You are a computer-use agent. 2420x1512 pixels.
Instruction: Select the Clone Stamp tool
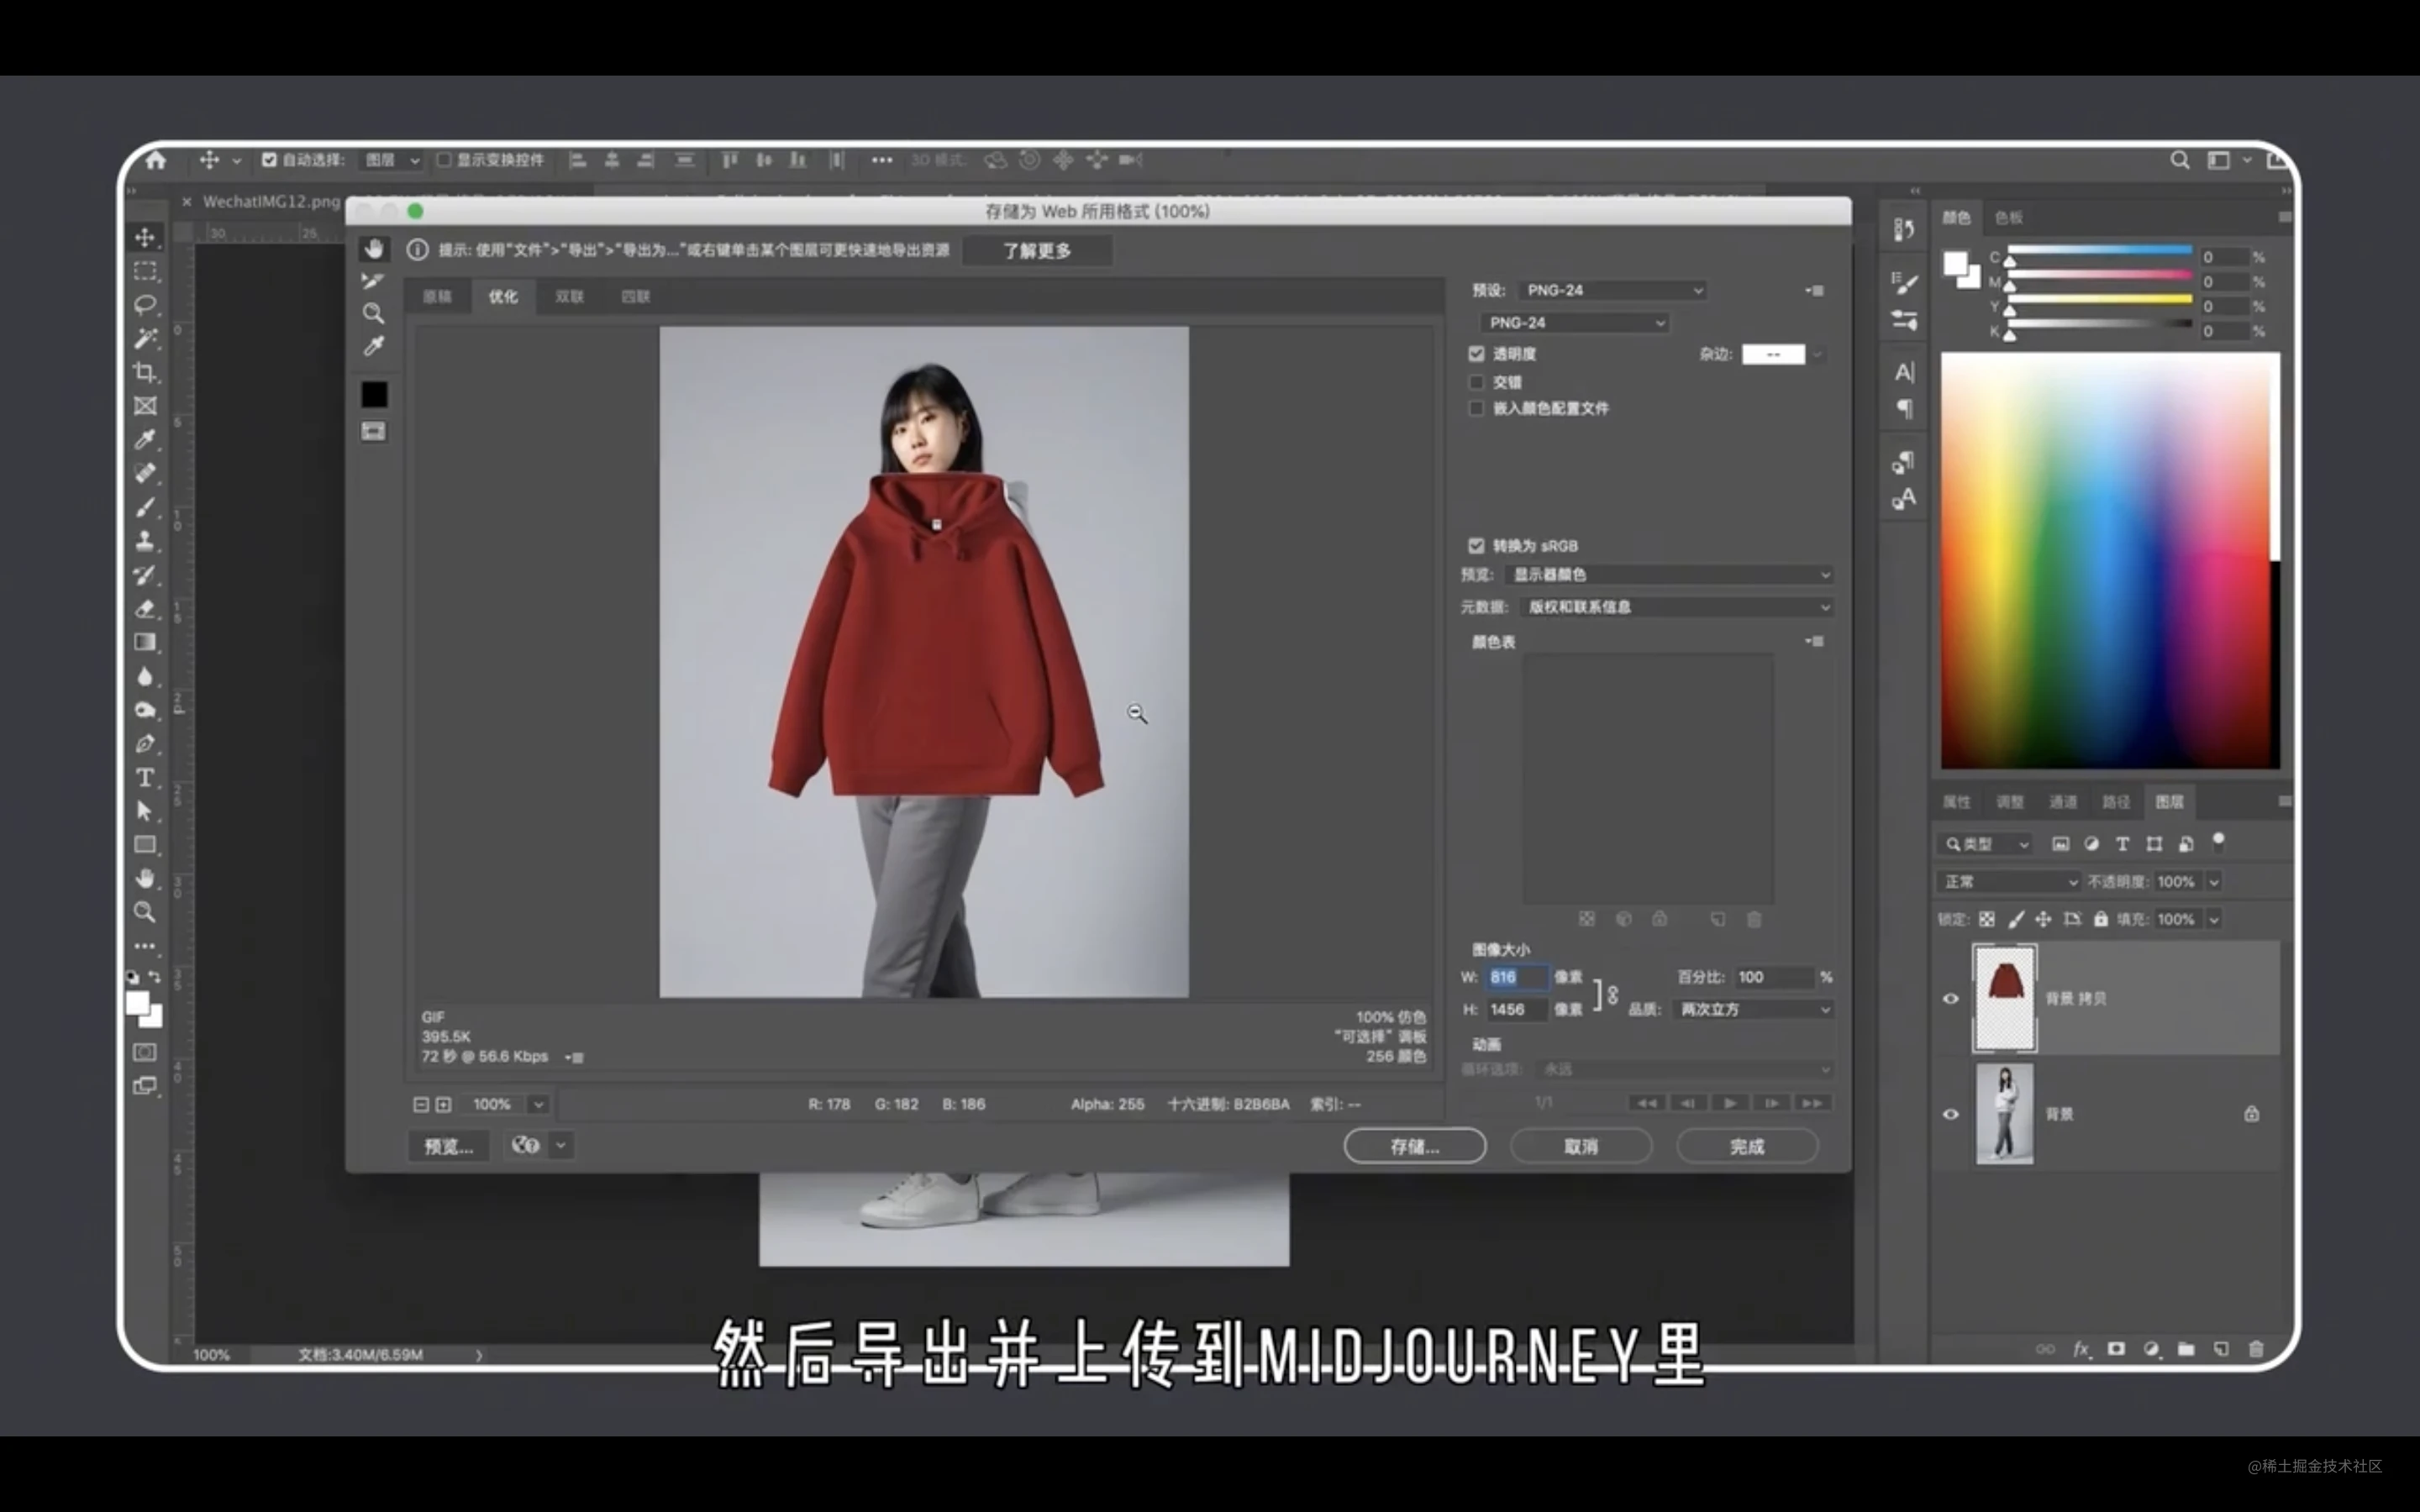tap(145, 541)
